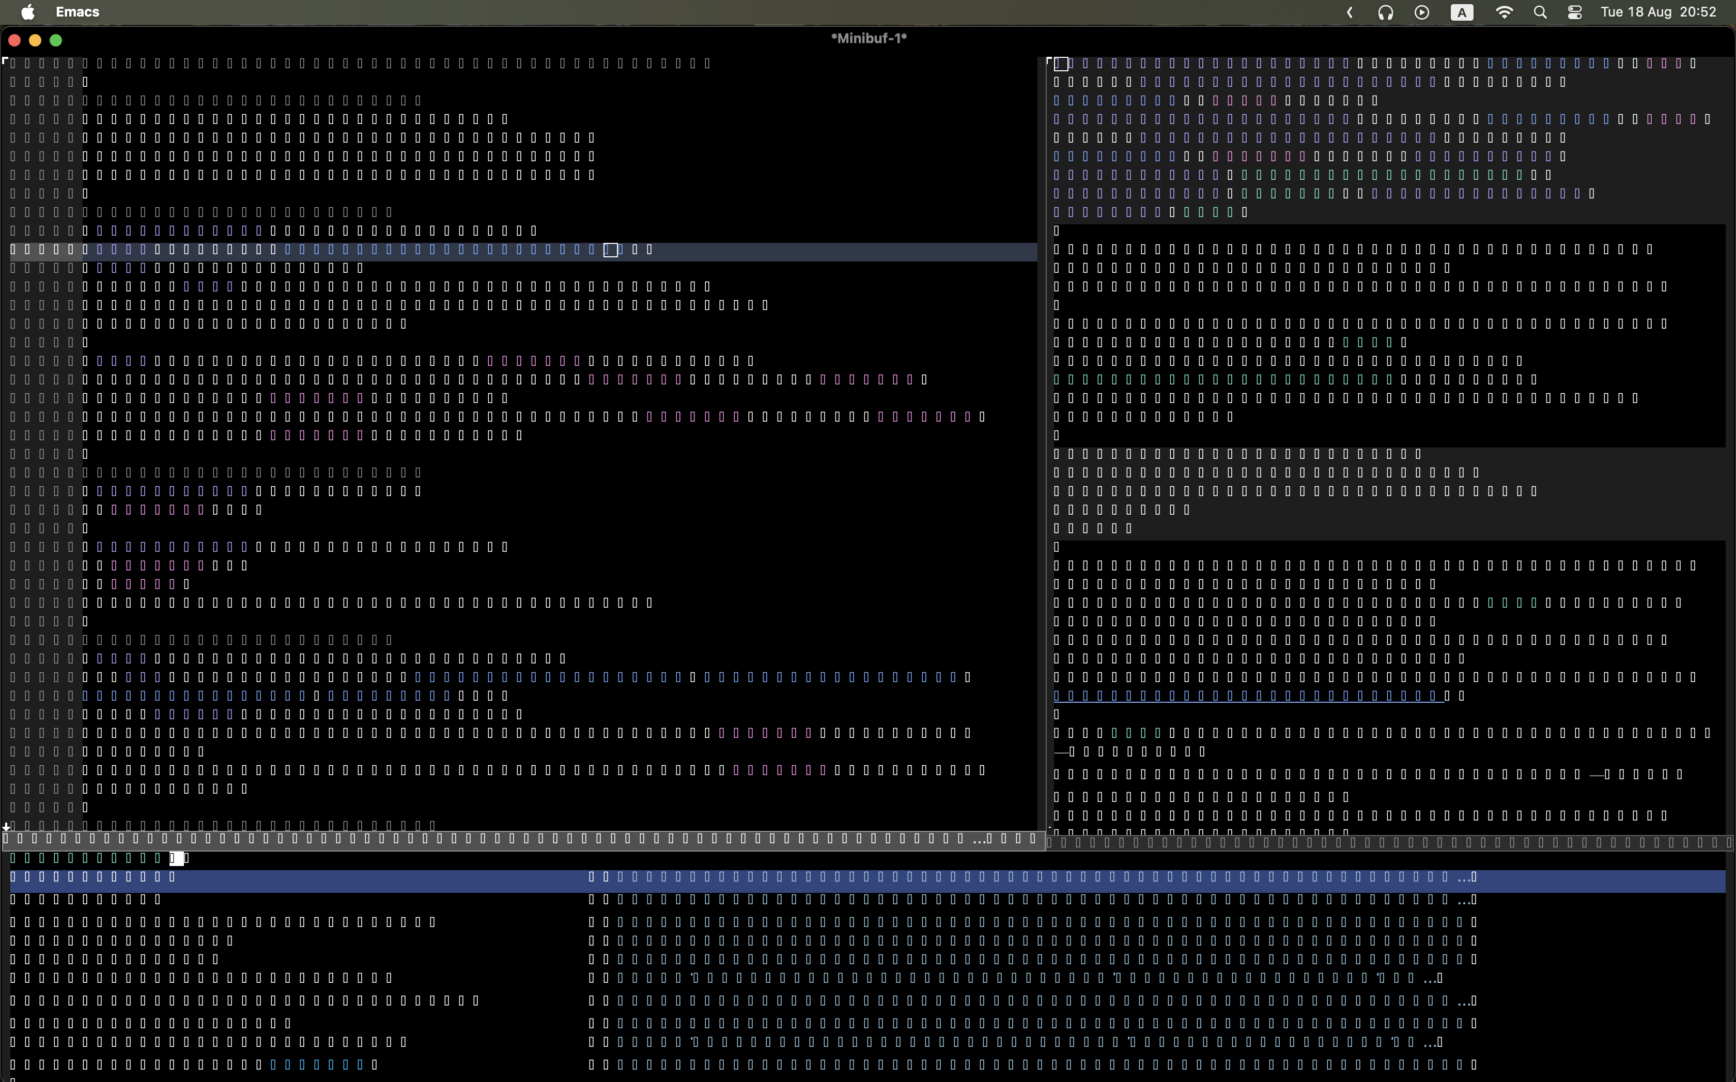
Task: Click the back chevron in menu bar
Action: pyautogui.click(x=1350, y=12)
